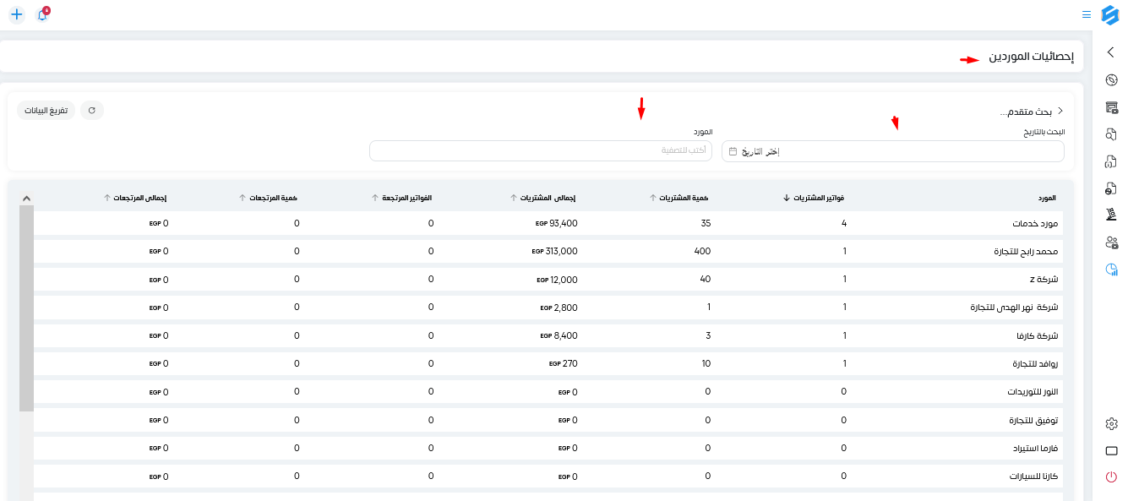The image size is (1128, 501).
Task: Click the blue app logo
Action: [x=1110, y=14]
